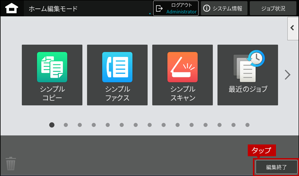The width and height of the screenshot is (299, 176).
Task: Tap the 編集終了 button
Action: tap(276, 167)
